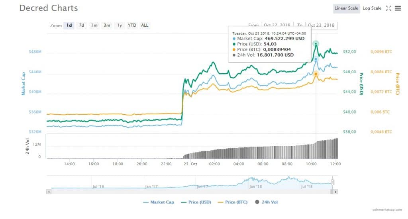The height and width of the screenshot is (219, 408).
Task: Switch chart to Log Scale
Action: tap(372, 8)
